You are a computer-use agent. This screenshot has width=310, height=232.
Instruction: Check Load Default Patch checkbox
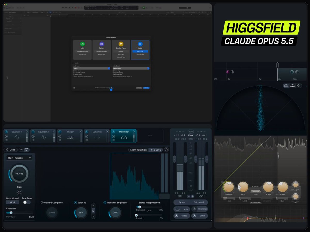coord(74,73)
